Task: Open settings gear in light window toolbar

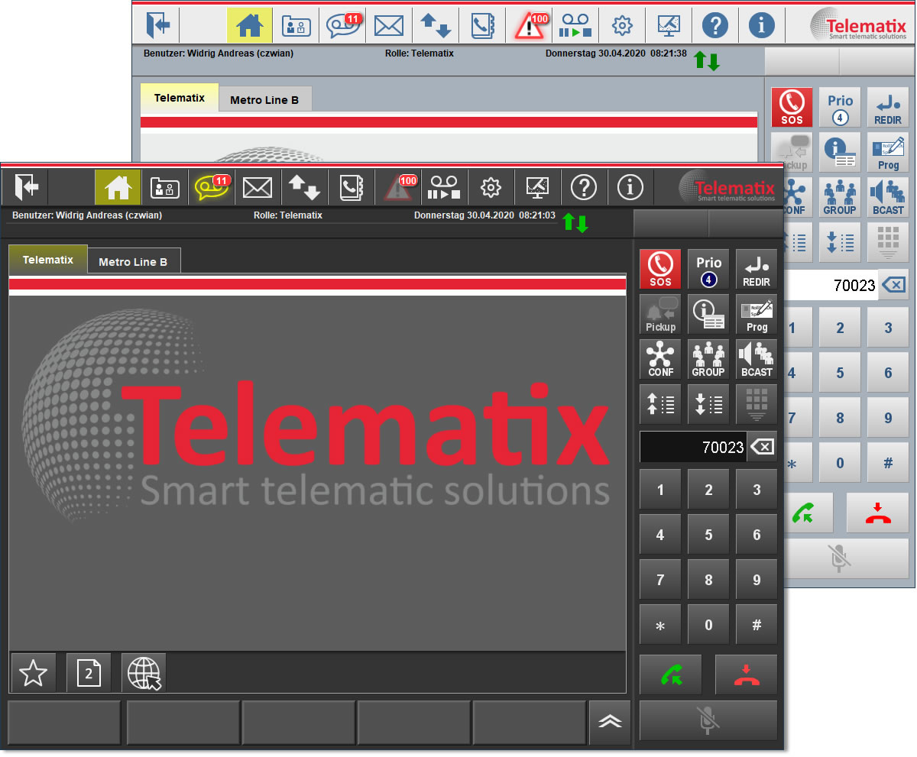Action: [623, 25]
